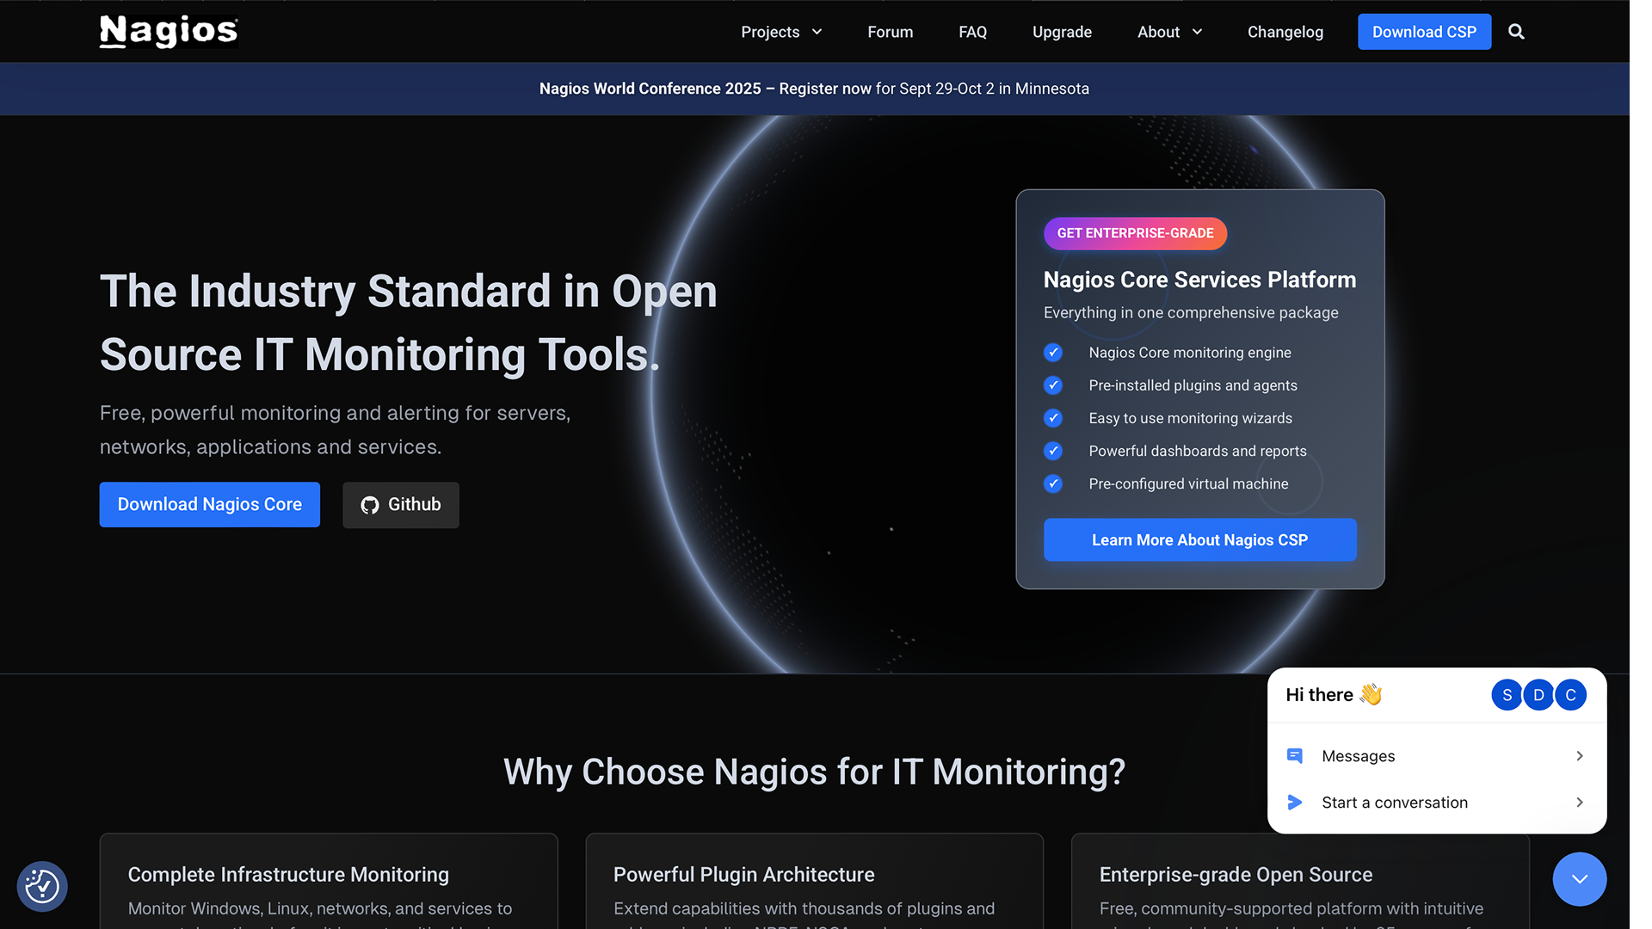Click checkmark beside Powerful dashboards and reports
The width and height of the screenshot is (1652, 929).
[1053, 451]
